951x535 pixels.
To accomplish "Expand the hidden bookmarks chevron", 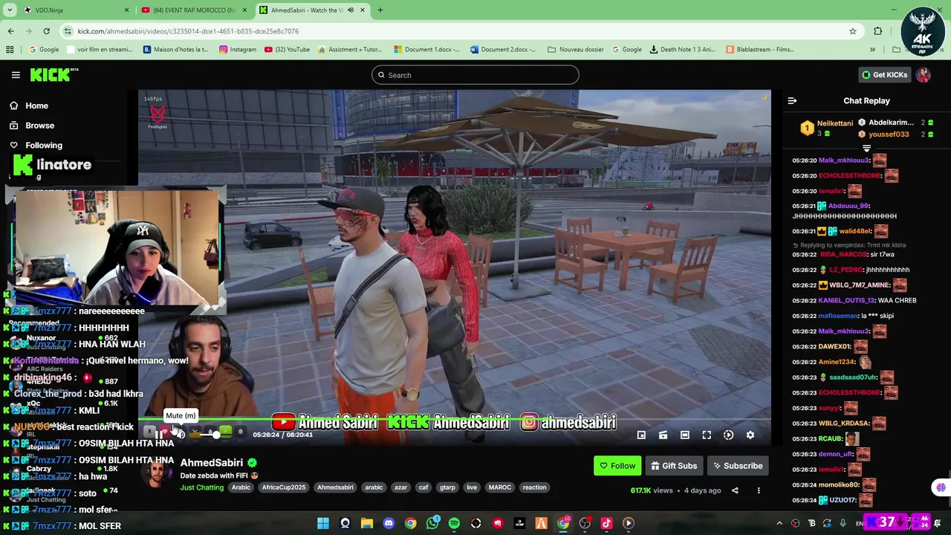I will (x=872, y=50).
